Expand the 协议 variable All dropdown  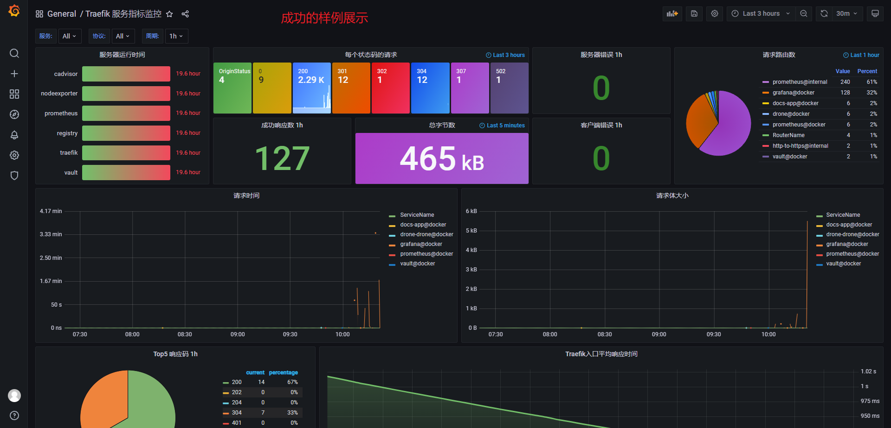[123, 36]
